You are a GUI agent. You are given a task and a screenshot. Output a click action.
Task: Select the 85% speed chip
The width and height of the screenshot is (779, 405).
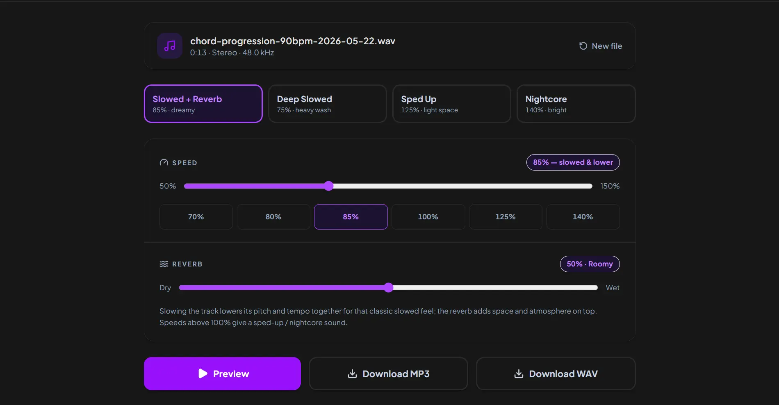[x=351, y=217]
